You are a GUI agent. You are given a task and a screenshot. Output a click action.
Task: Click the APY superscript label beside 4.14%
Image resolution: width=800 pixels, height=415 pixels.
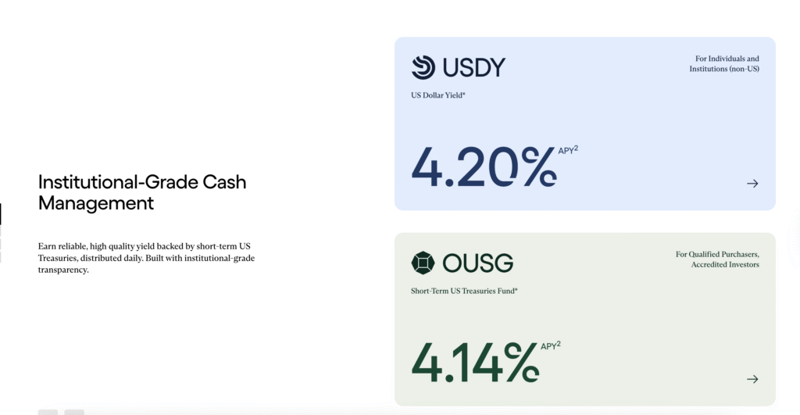(x=551, y=345)
